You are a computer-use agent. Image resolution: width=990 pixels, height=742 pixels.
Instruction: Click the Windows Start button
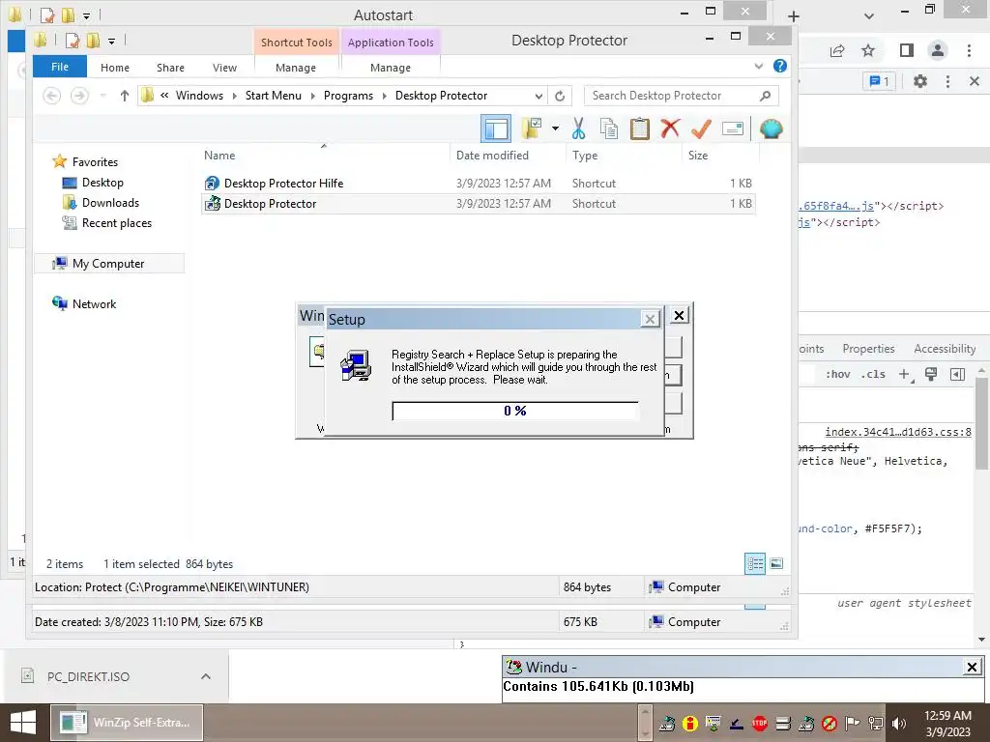click(23, 723)
